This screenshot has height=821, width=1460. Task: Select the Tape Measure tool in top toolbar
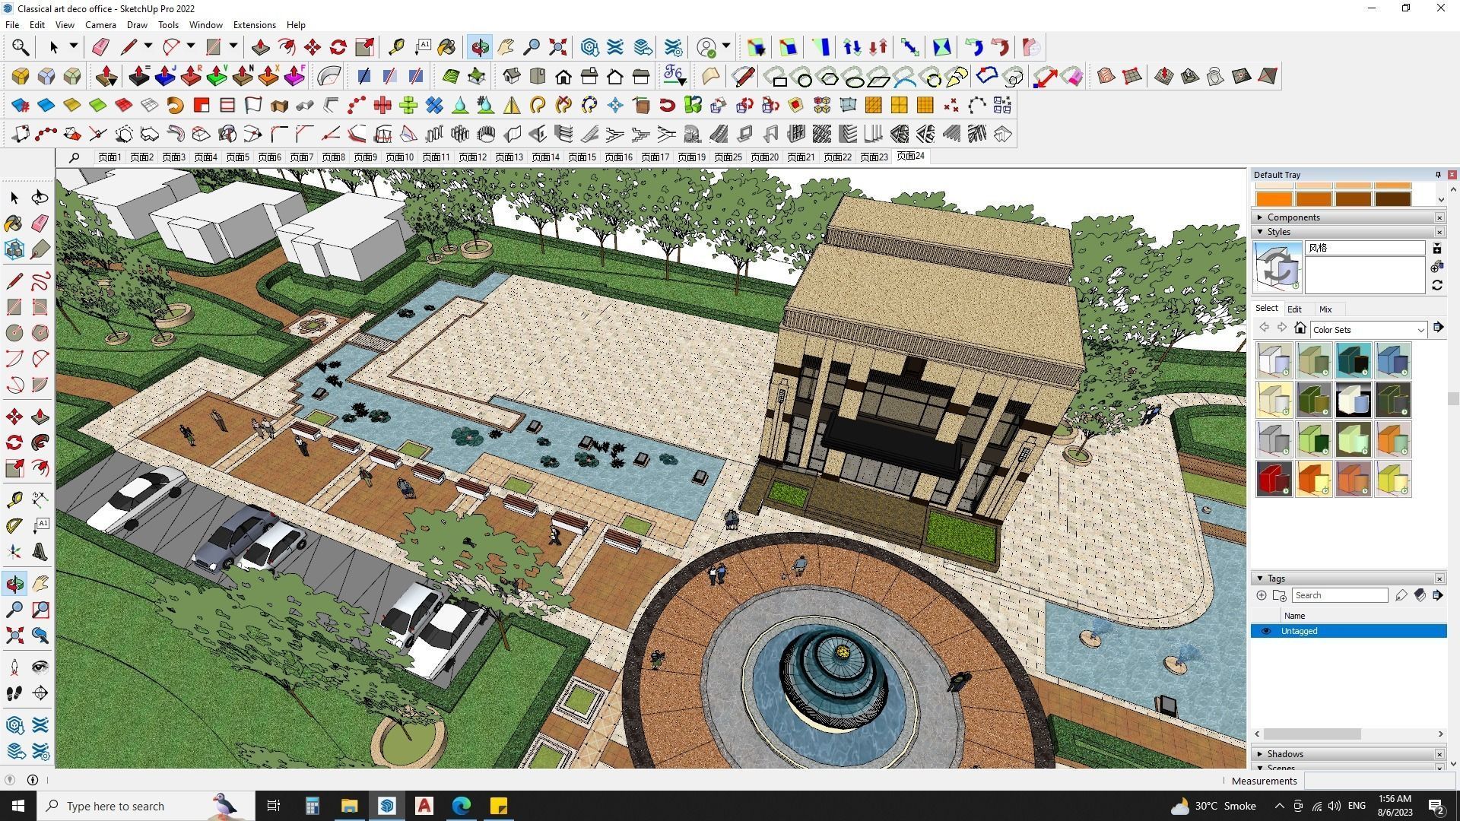click(396, 47)
